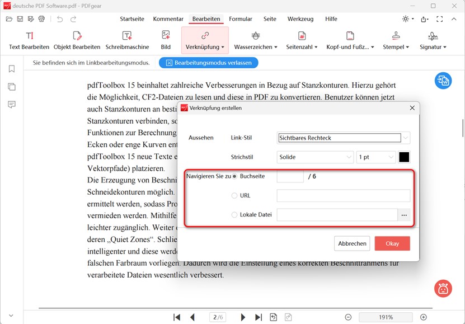Collapse the ribbon with the up chevron
Viewport: 465px width, 324px height.
click(454, 19)
